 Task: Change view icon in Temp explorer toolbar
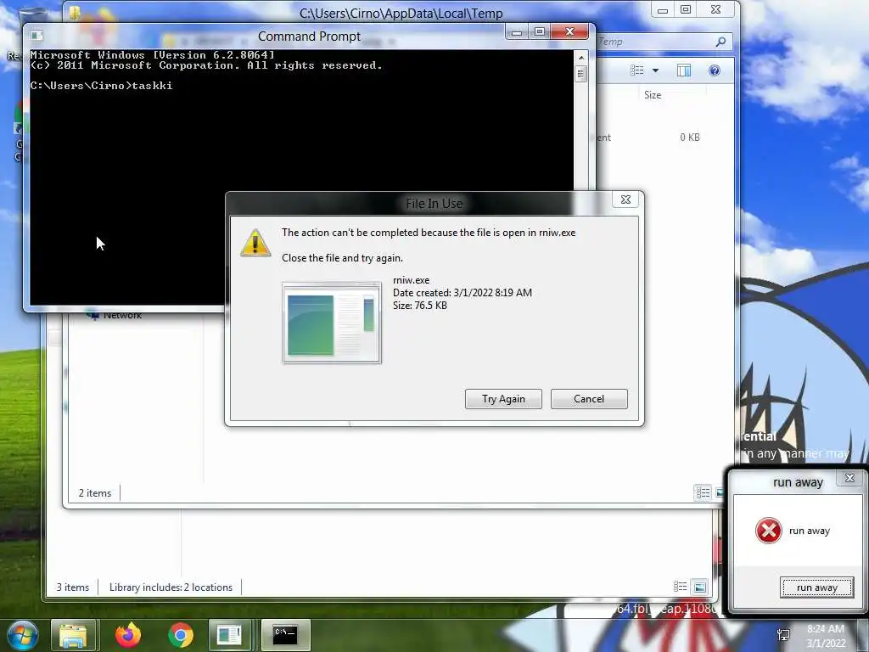pos(637,70)
